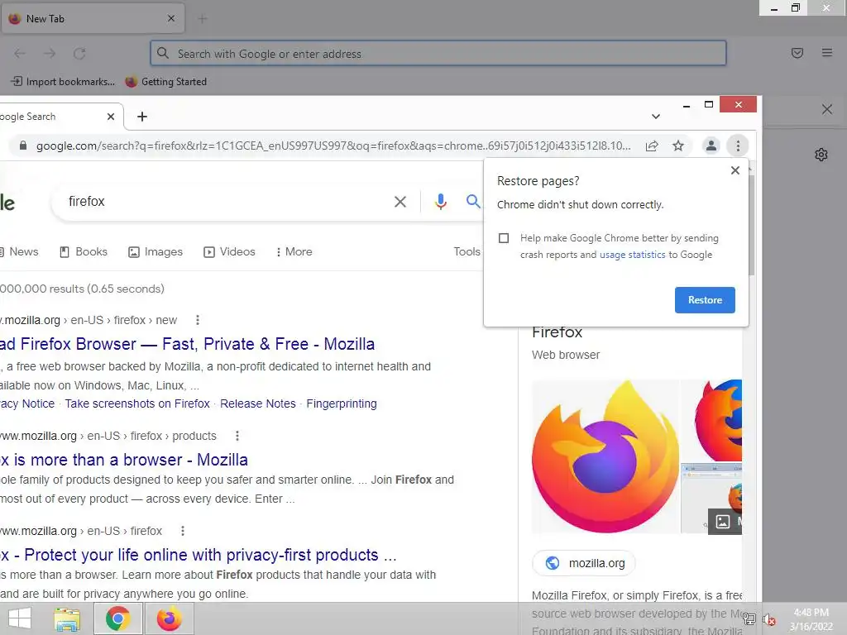Open File Explorer from taskbar
Screen dimensions: 847x635
coord(67,618)
